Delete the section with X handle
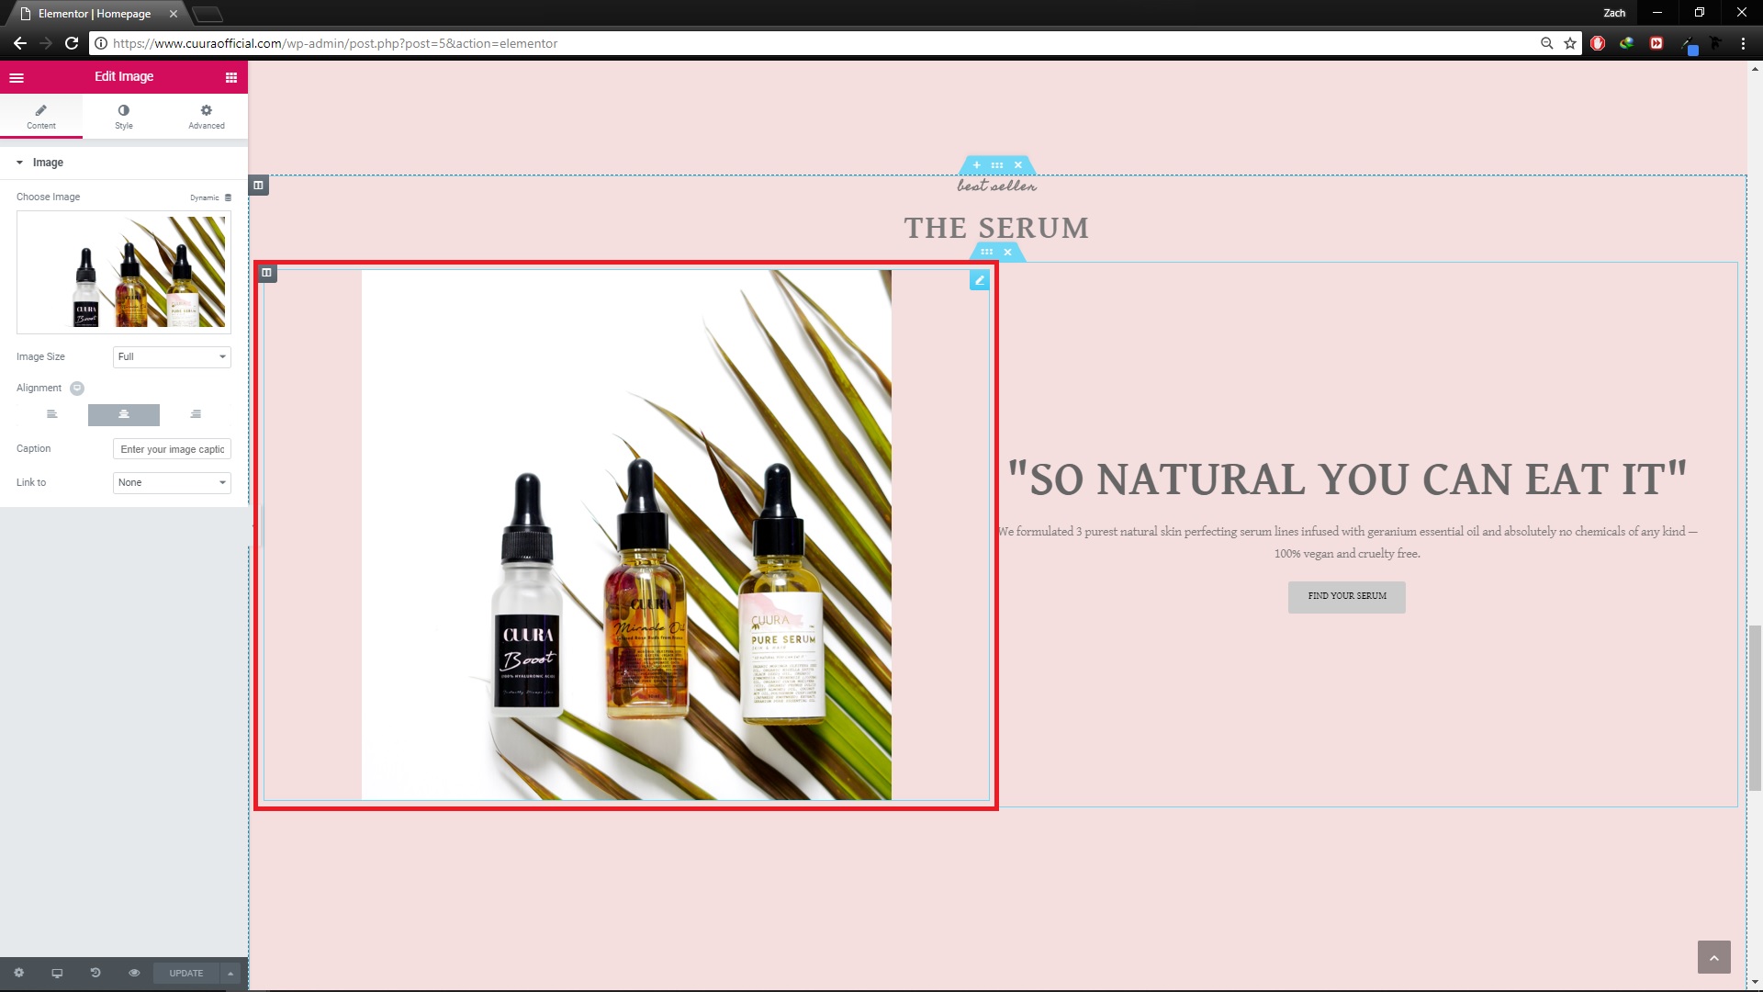Viewport: 1763px width, 992px height. (x=1017, y=165)
